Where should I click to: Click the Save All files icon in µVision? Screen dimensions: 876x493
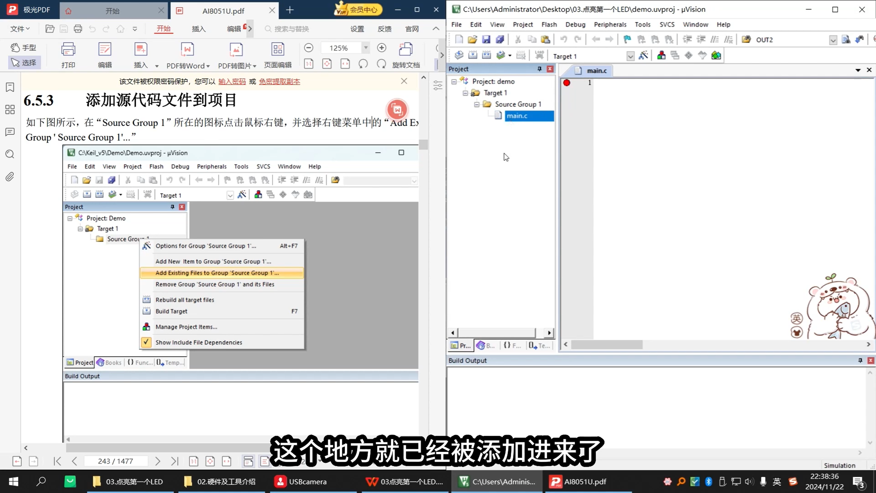pos(500,39)
